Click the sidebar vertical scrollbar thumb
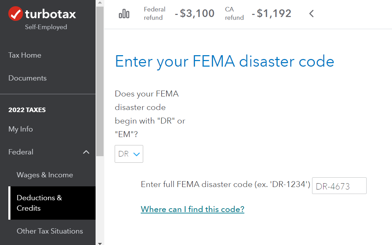Viewport: 392px width, 245px height. coord(100,82)
